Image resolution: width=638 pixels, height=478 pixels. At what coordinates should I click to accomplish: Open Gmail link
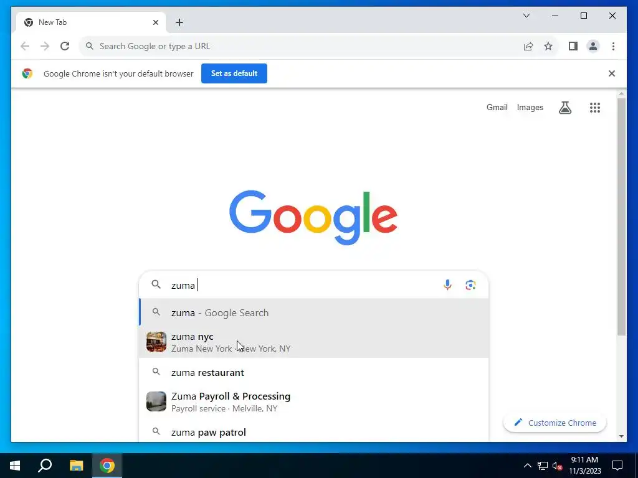click(497, 107)
